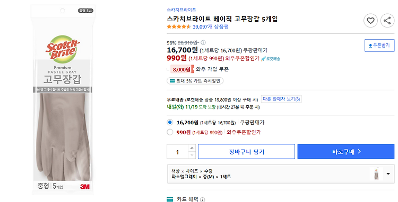Select the 16,700원 쿠팡판매가 radio option
Viewport: 398px width, 202px height.
tap(170, 122)
